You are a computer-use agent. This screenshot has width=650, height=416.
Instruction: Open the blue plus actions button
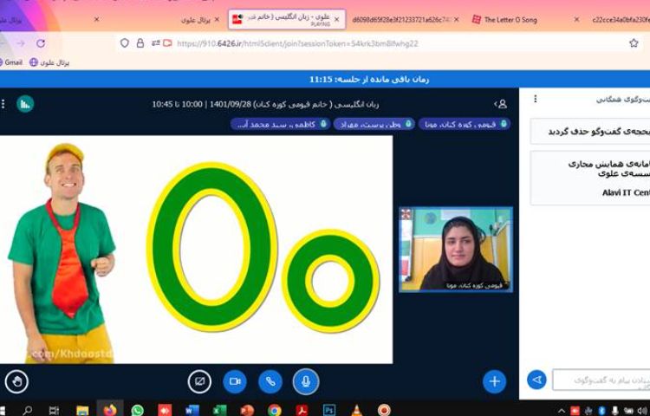[494, 381]
